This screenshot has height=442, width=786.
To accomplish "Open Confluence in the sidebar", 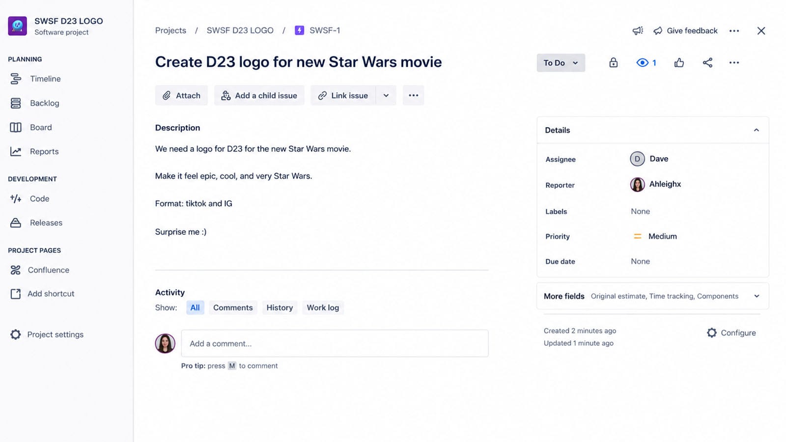I will click(49, 270).
